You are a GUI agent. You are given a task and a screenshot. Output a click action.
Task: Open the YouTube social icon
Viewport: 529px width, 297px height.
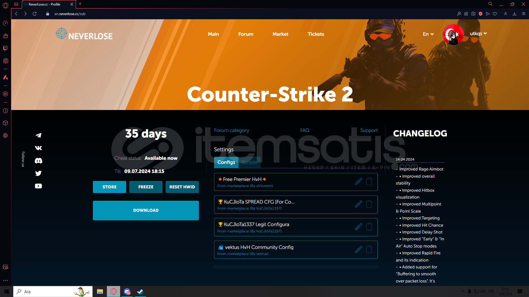click(x=39, y=186)
